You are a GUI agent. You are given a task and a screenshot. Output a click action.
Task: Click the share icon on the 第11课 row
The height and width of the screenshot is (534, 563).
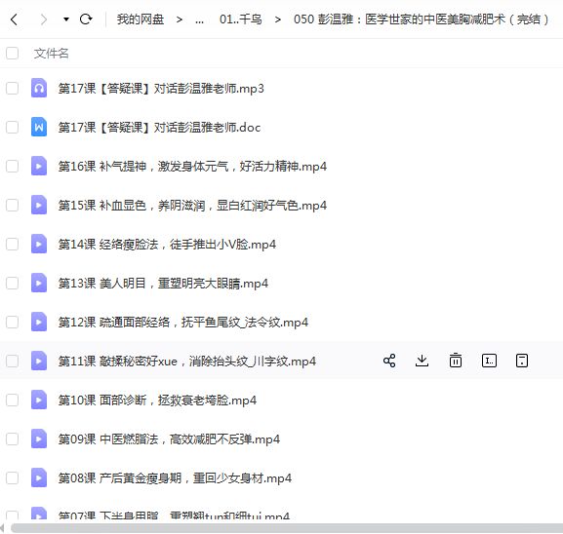389,361
